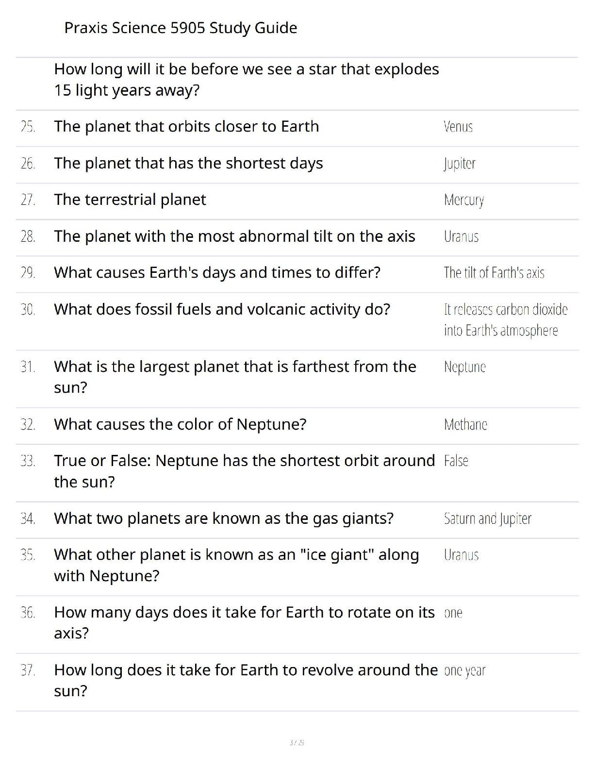The height and width of the screenshot is (769, 594).
Task: Click the abnormal tilt on axis question
Action: tap(234, 236)
